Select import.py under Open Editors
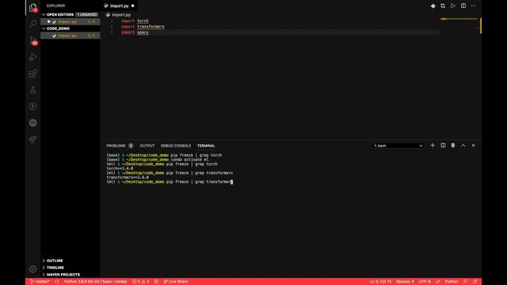The height and width of the screenshot is (285, 507). pyautogui.click(x=71, y=21)
